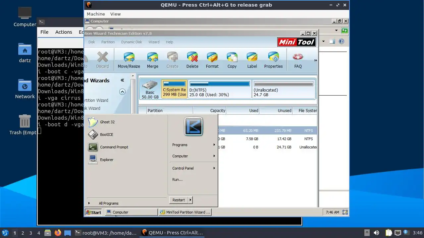Open the file manager panel launcher
This screenshot has width=424, height=238.
coord(47,233)
